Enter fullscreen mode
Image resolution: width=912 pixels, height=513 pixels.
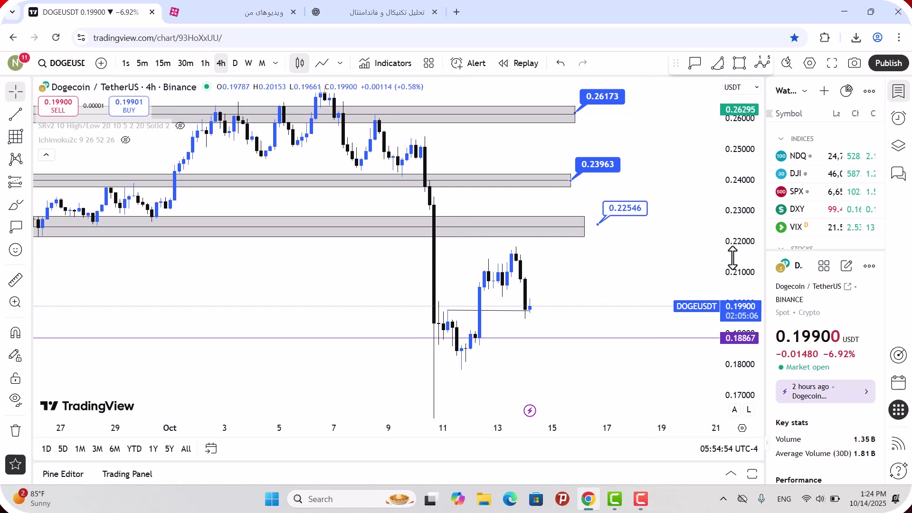click(832, 63)
